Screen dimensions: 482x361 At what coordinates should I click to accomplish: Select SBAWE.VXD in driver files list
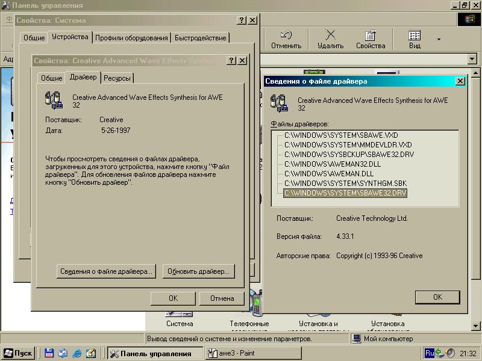[341, 135]
